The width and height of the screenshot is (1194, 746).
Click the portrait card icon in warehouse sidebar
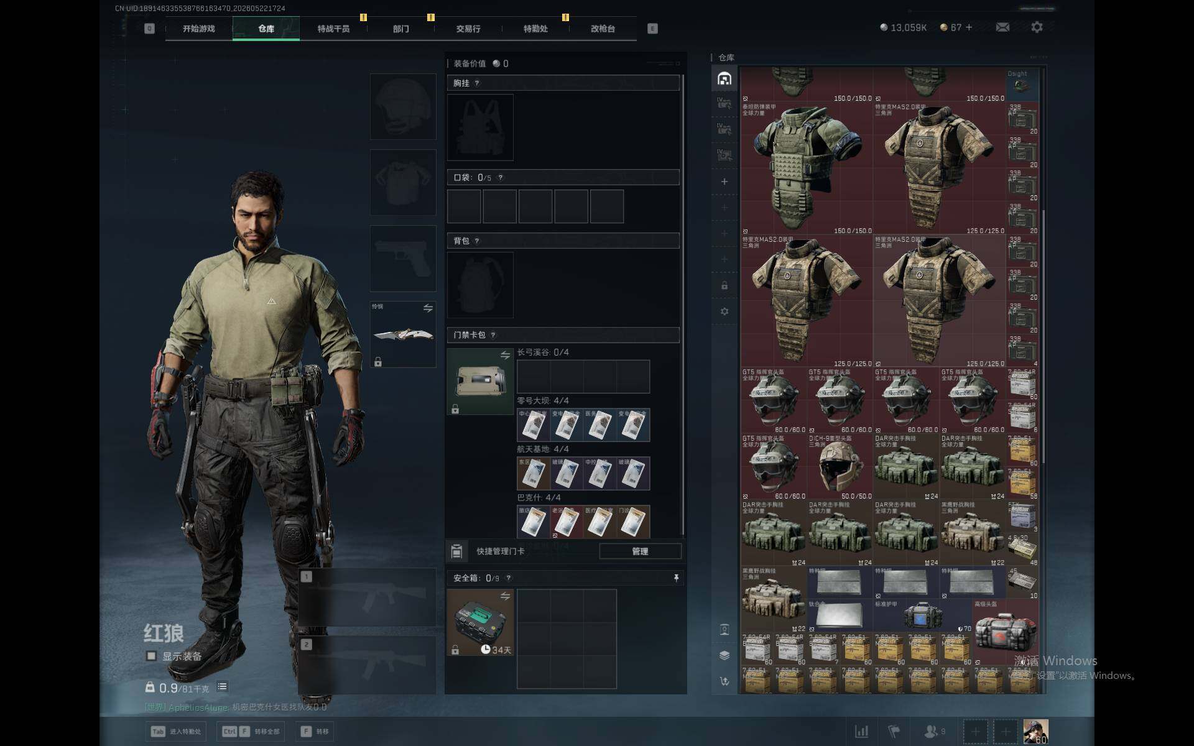click(724, 629)
